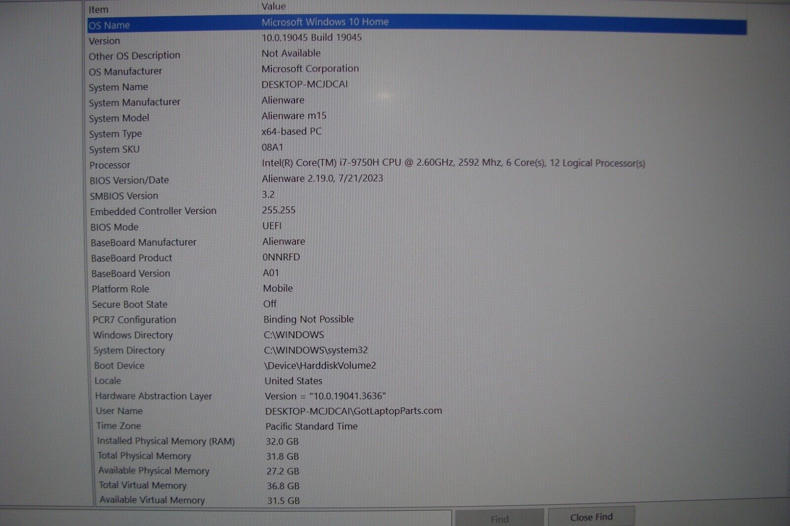Select the Available Virtual Memory row
Viewport: 790px width, 526px height.
tap(417, 500)
